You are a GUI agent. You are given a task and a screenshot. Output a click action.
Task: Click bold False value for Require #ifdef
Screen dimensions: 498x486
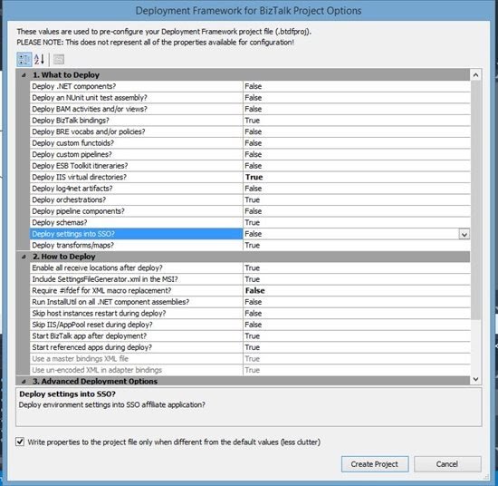254,291
